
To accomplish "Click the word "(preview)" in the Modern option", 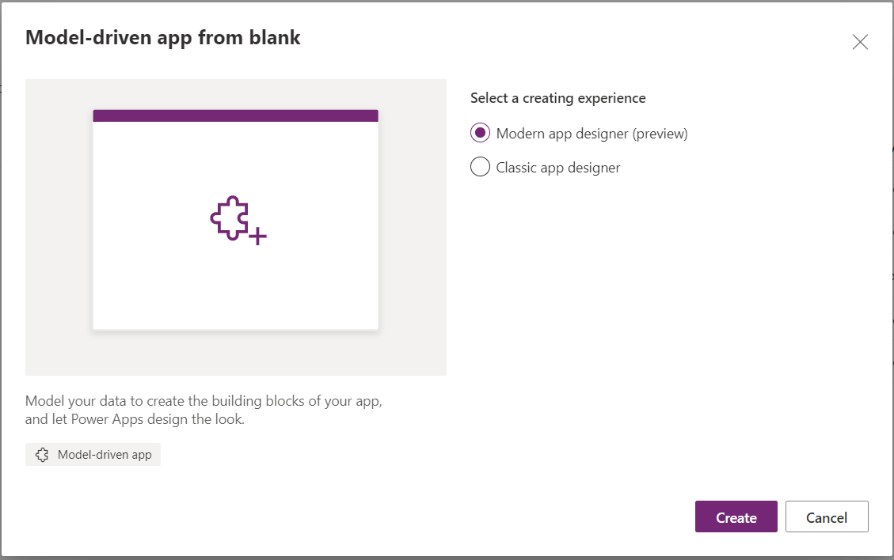I will tap(660, 134).
